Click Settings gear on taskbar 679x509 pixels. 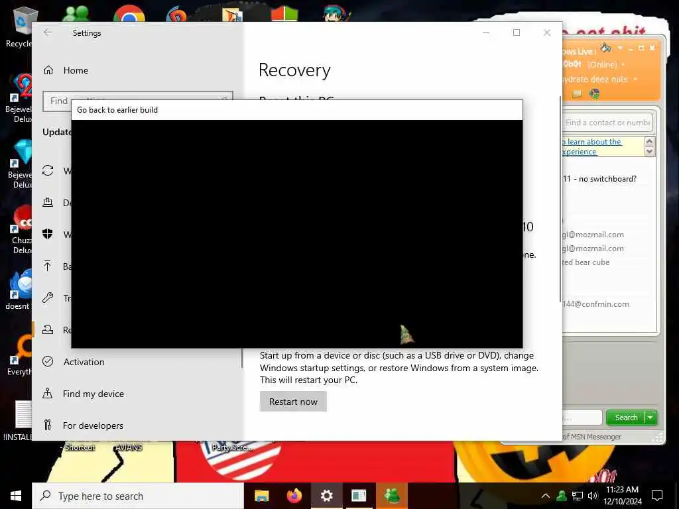click(326, 496)
